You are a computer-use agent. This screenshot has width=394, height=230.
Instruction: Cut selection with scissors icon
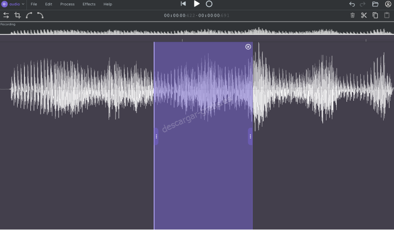click(x=364, y=15)
